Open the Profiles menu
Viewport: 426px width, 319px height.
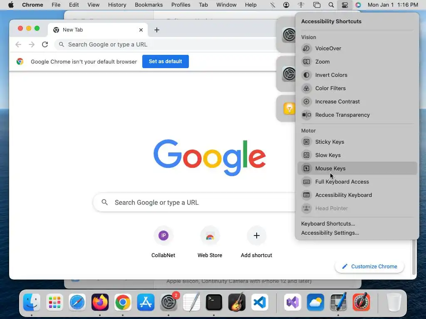click(181, 5)
